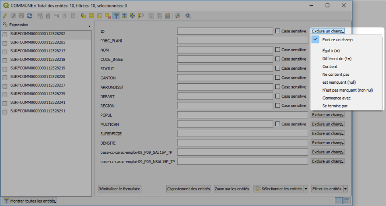This screenshot has width=386, height=206.
Task: Cut selected rows with the scissors icon
Action: (56, 16)
